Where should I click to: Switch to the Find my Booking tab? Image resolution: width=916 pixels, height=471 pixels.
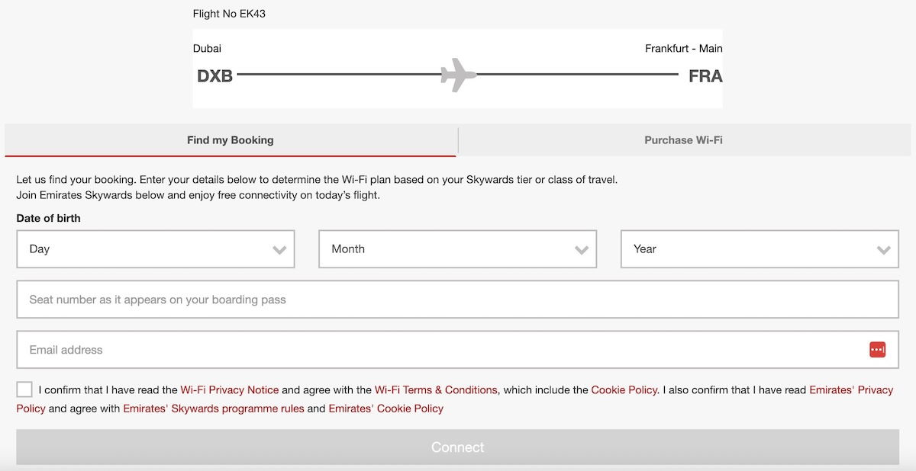point(231,140)
